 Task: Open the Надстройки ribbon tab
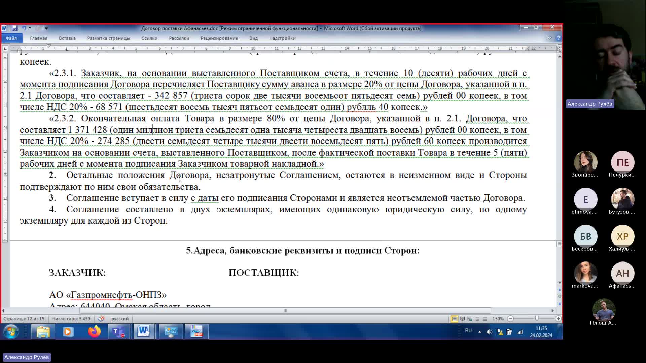coord(282,38)
